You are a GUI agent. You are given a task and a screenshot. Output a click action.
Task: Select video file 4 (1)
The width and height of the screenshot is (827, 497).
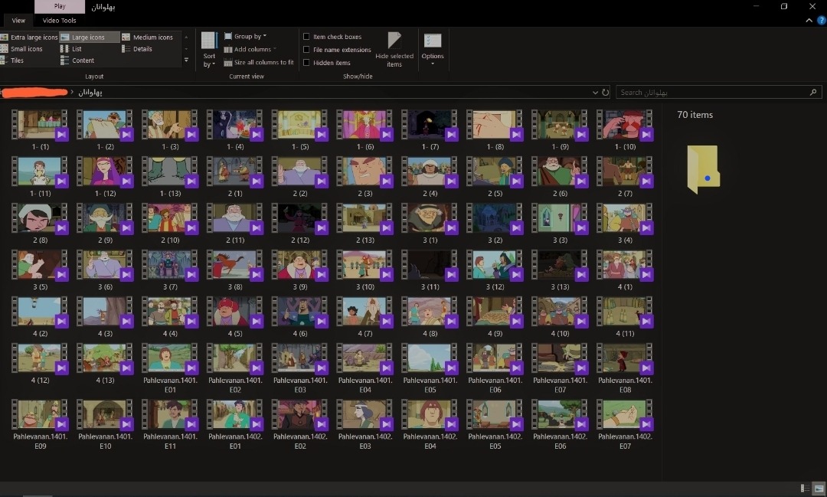click(x=625, y=270)
